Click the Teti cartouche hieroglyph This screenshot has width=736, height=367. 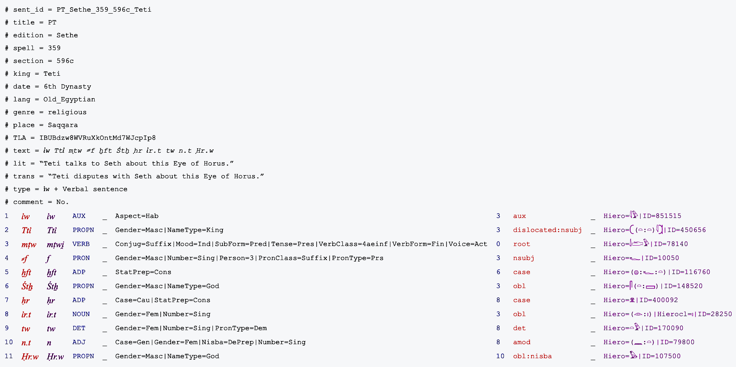click(646, 230)
